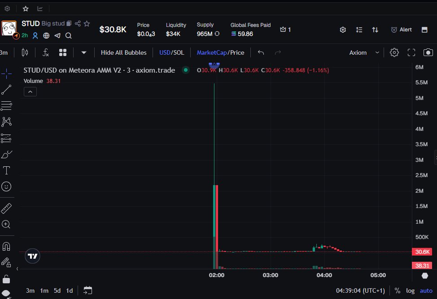This screenshot has height=299, width=437.
Task: Take a chart snapshot with camera icon
Action: [428, 52]
